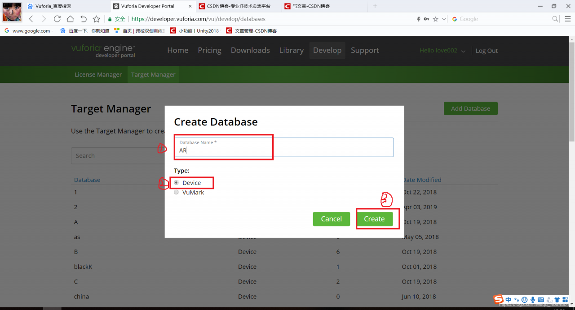Image resolution: width=575 pixels, height=310 pixels.
Task: Open the database named as
Action: click(77, 237)
